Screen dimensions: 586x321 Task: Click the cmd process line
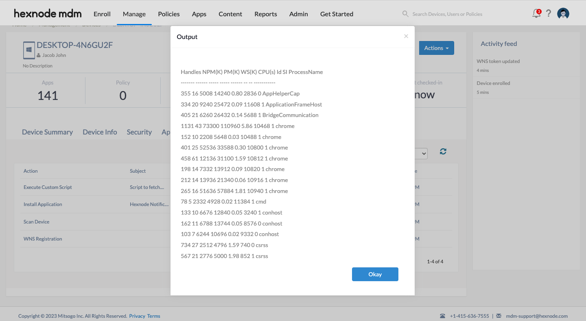223,202
